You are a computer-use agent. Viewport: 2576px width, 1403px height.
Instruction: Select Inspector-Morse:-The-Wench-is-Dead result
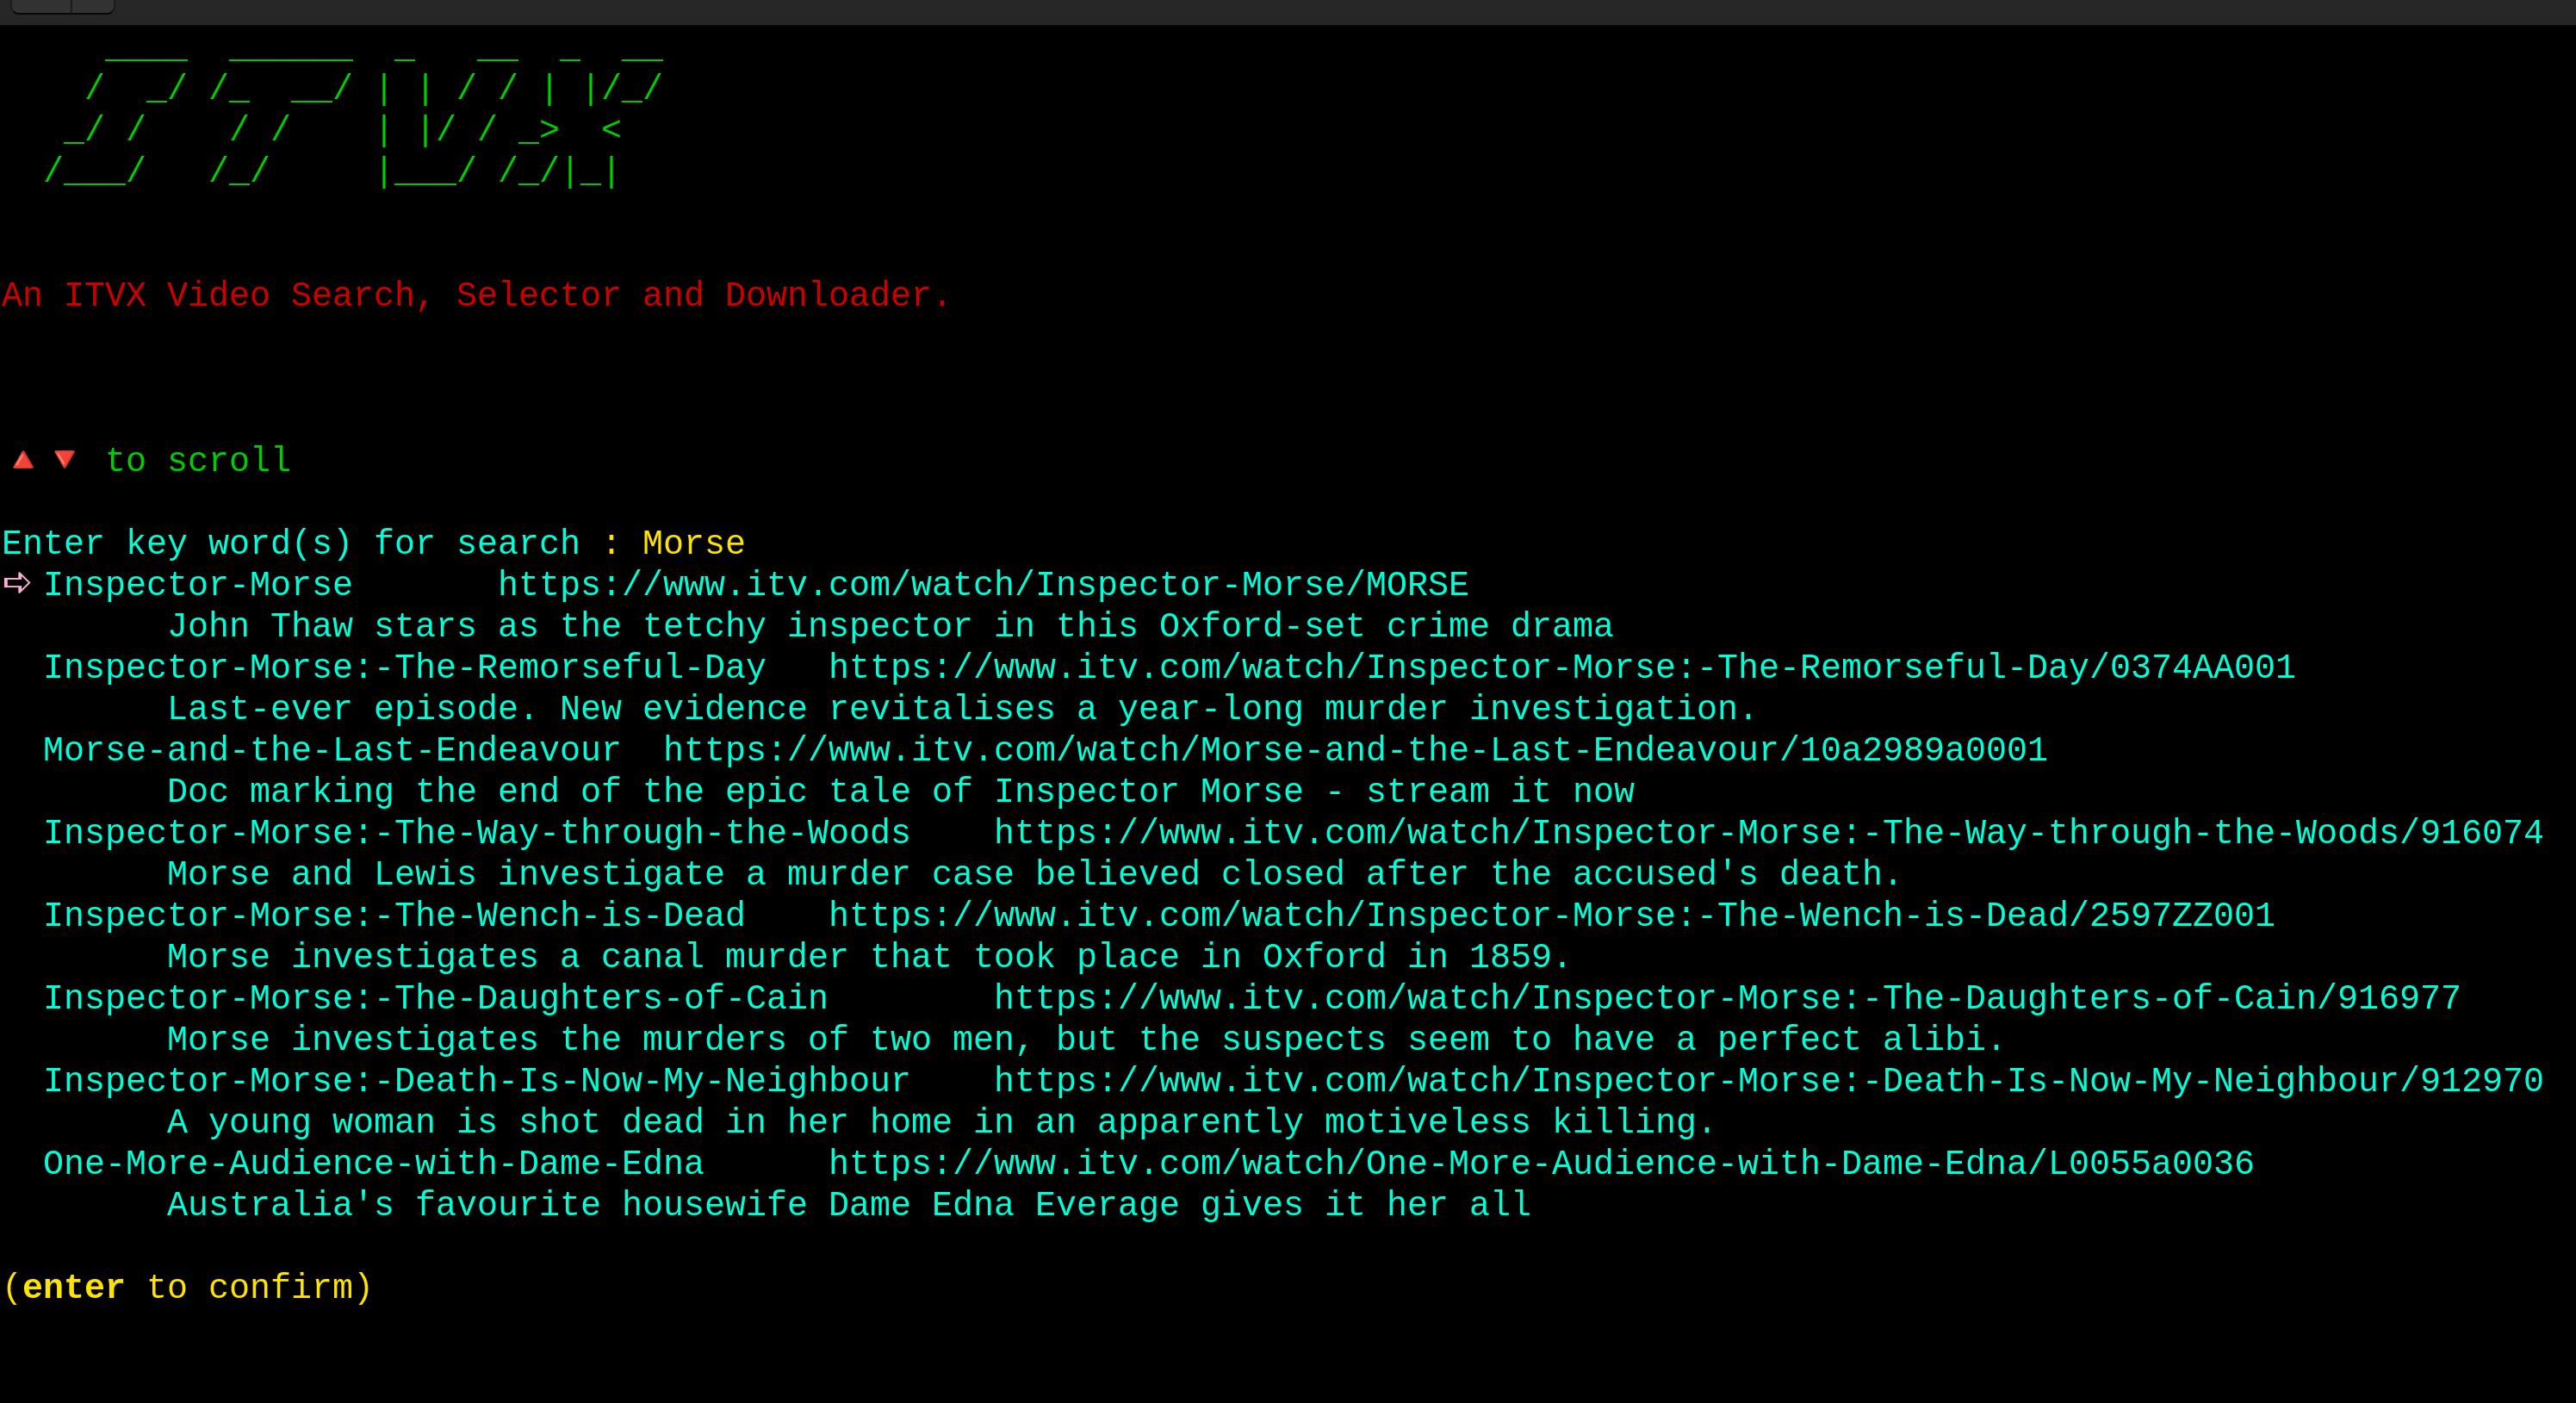(x=395, y=916)
